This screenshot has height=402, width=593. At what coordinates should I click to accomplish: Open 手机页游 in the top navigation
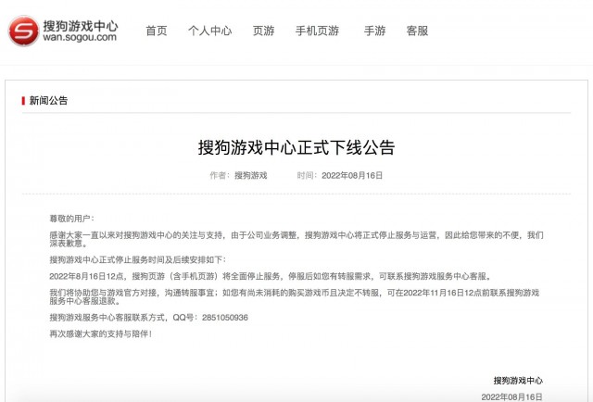coord(317,31)
